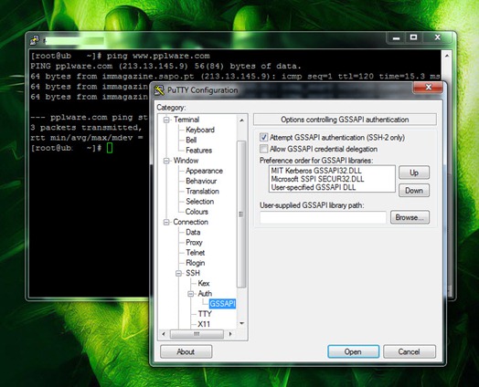Enable Allow GSSAPI credential delegation

coord(263,149)
